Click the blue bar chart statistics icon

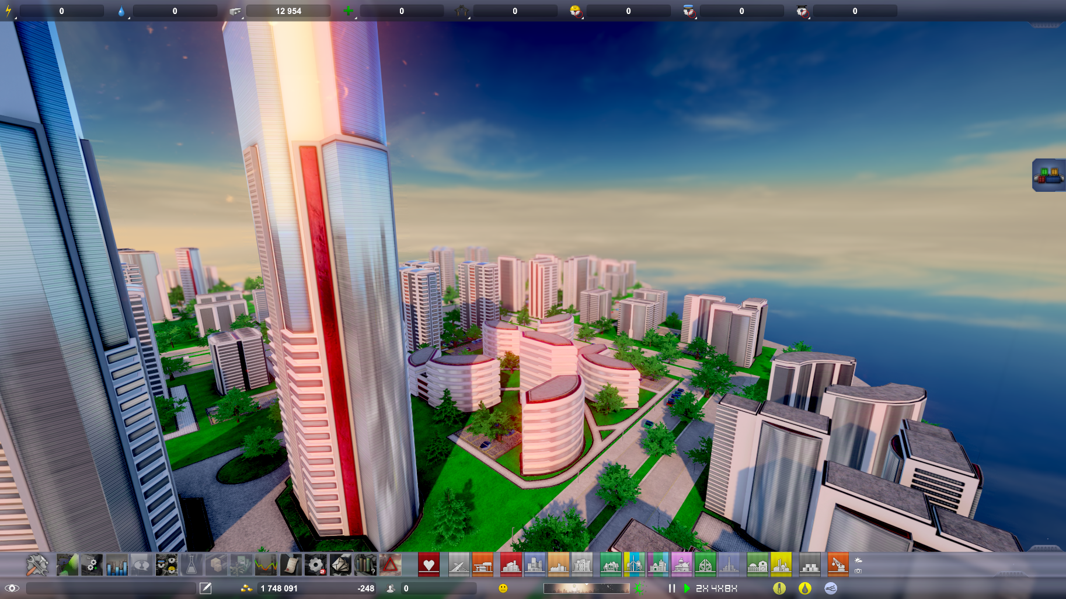[117, 565]
